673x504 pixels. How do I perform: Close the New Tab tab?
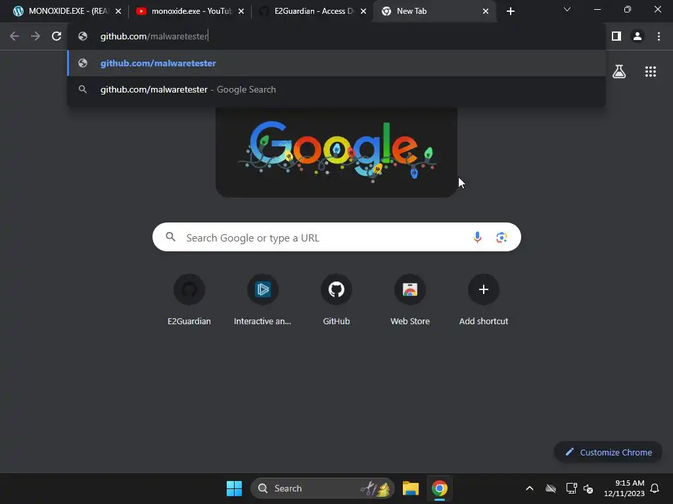(486, 11)
